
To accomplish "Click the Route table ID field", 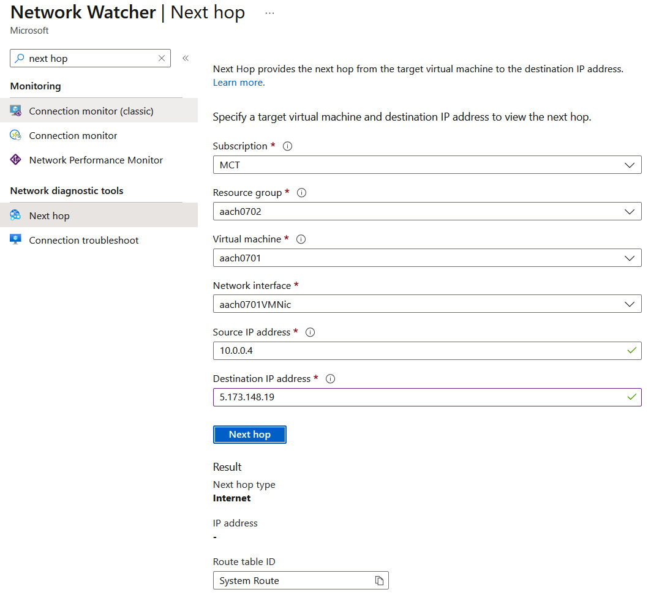I will (301, 580).
